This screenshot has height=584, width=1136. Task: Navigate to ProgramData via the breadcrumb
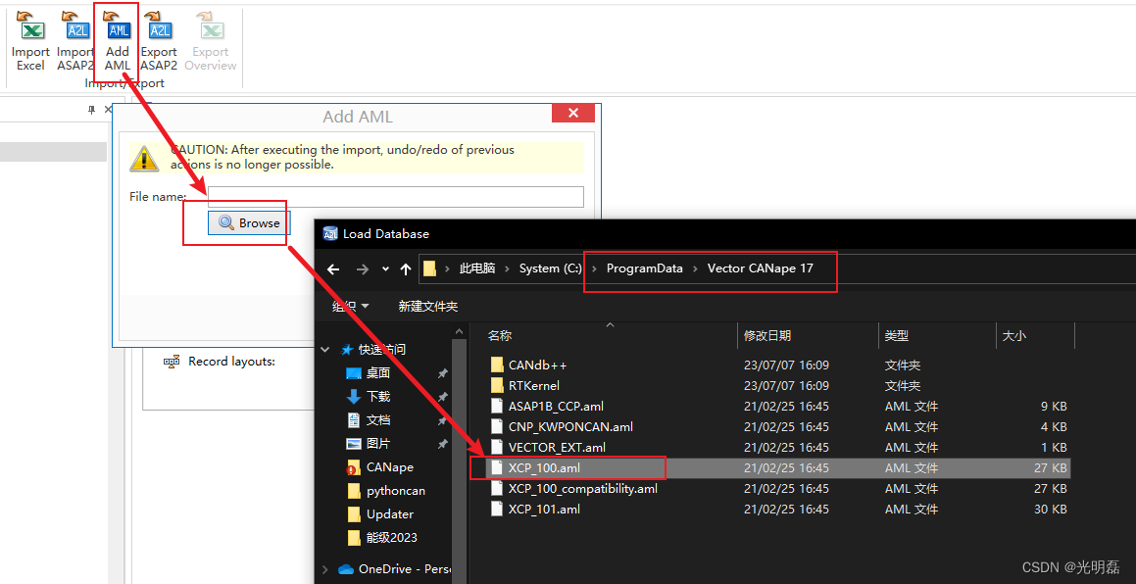click(x=644, y=268)
